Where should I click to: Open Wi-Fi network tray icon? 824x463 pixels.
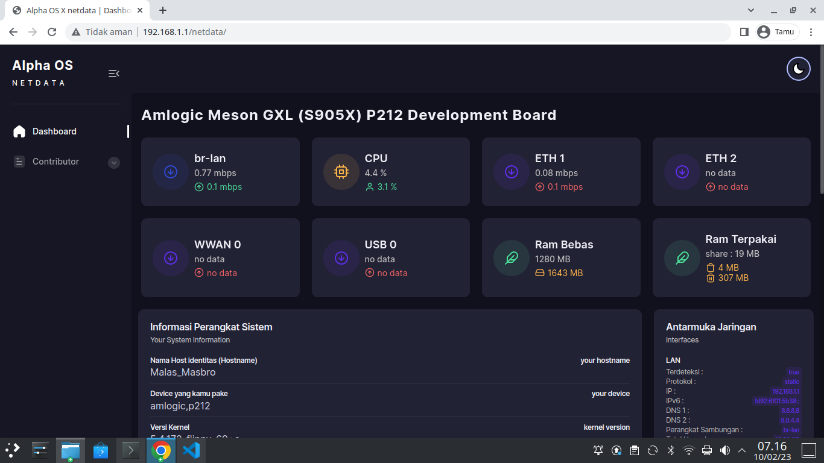(688, 450)
